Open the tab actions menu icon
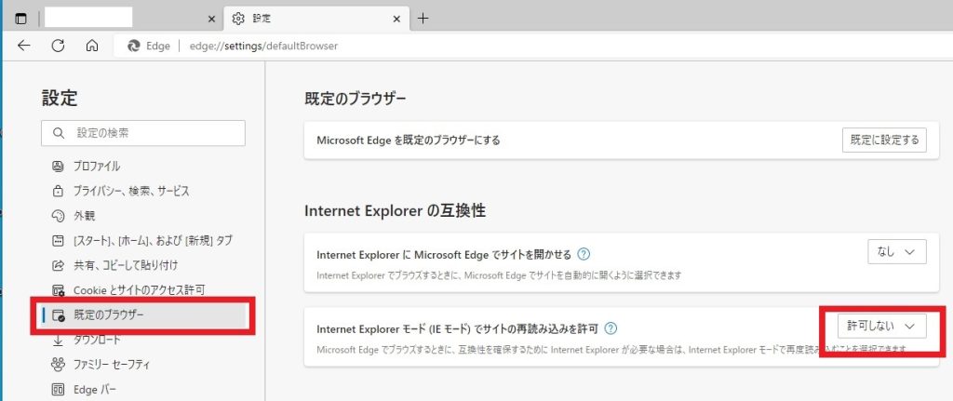The width and height of the screenshot is (953, 401). (20, 18)
